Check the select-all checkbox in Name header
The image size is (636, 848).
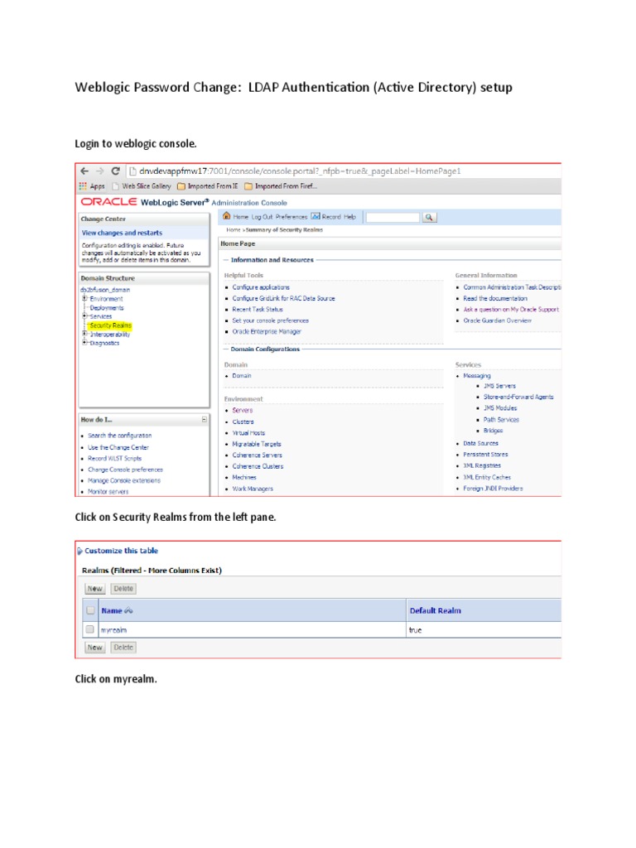pos(90,610)
